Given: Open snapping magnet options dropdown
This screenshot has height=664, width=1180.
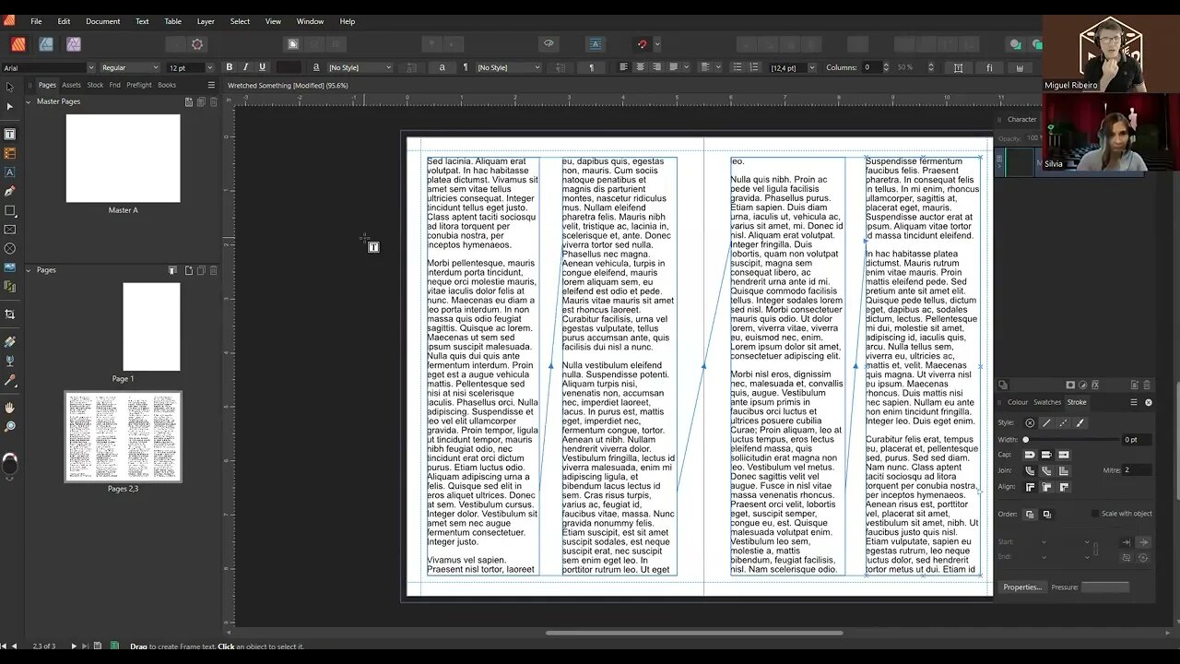Looking at the screenshot, I should tap(656, 44).
